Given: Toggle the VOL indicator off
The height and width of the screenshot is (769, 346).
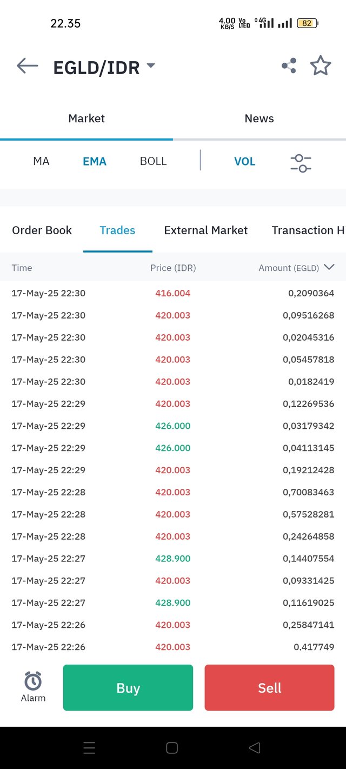Looking at the screenshot, I should coord(244,161).
